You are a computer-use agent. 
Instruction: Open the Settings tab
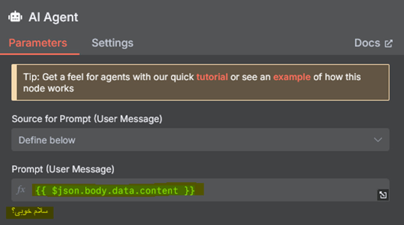(x=113, y=43)
